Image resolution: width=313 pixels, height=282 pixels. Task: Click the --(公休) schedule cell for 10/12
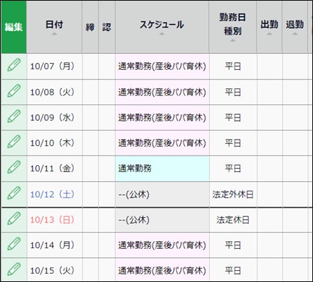click(162, 194)
